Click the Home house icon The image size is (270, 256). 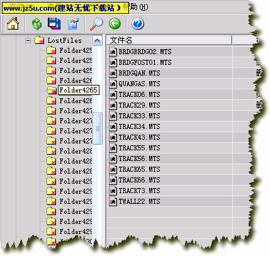[13, 23]
